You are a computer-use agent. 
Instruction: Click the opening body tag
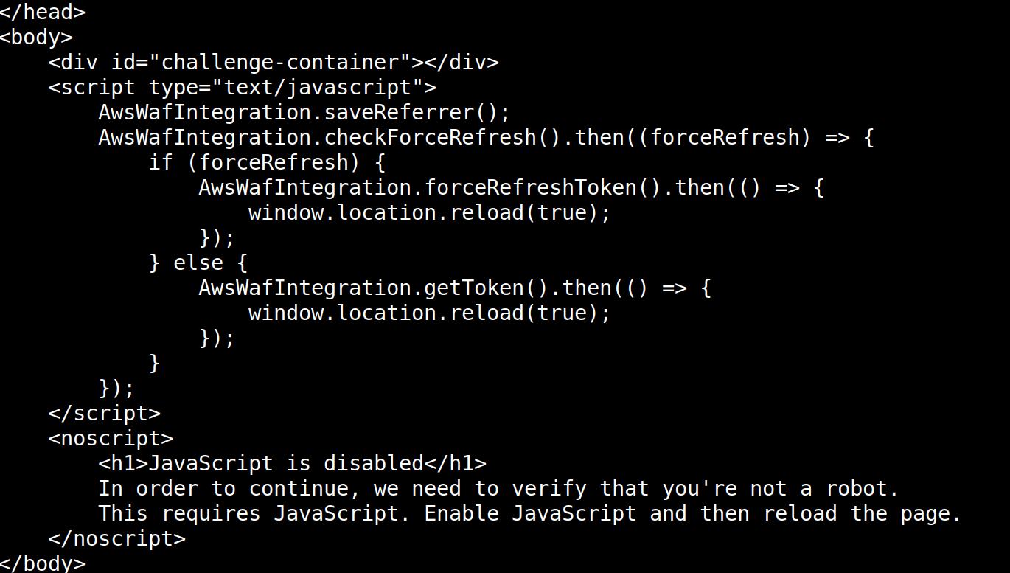point(36,37)
